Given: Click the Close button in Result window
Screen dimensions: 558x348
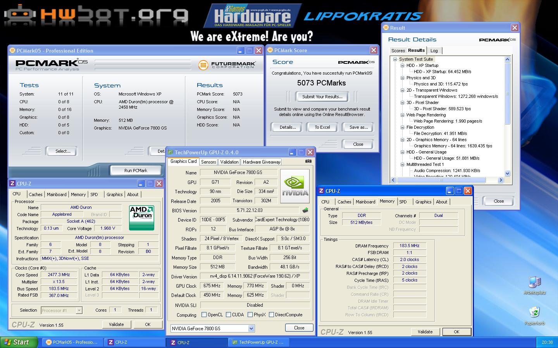Looking at the screenshot, I should click(x=499, y=201).
